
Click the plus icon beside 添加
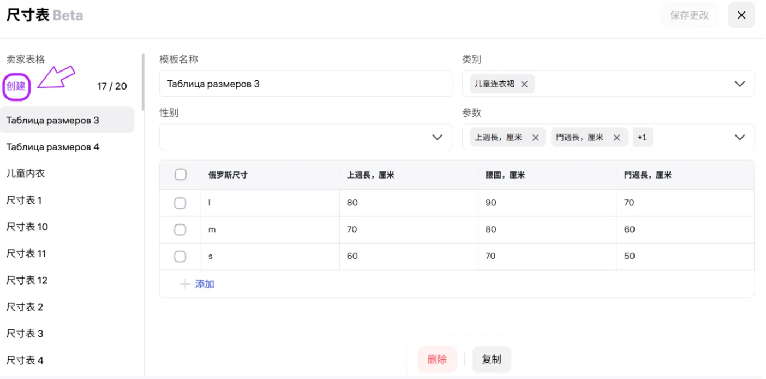click(185, 284)
